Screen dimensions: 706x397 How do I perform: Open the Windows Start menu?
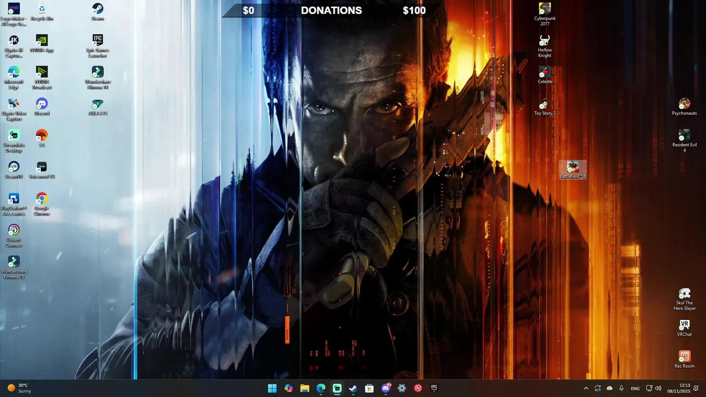click(x=272, y=388)
